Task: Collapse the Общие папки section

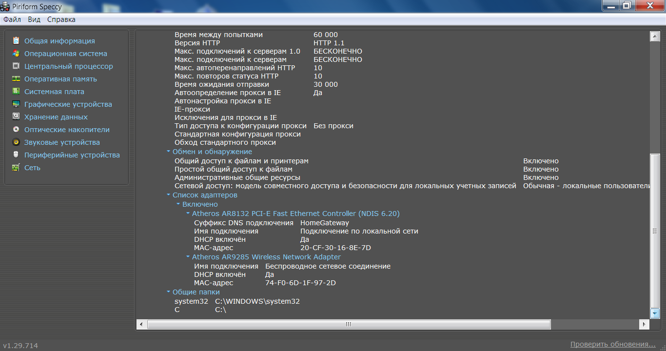Action: 168,292
